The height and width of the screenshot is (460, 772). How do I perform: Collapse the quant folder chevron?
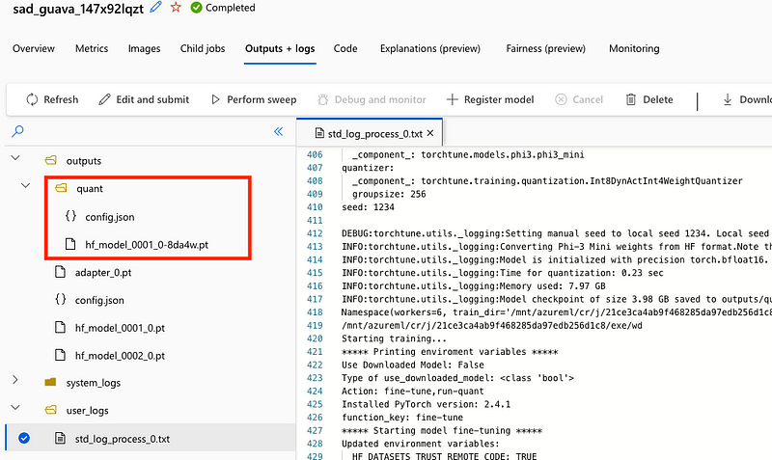click(x=26, y=188)
